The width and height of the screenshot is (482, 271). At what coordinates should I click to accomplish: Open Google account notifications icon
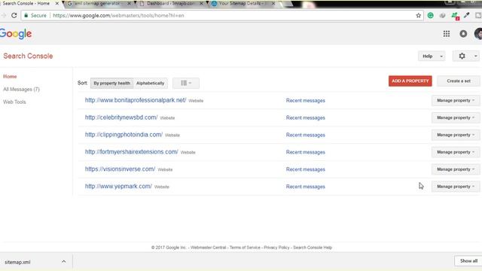[463, 34]
